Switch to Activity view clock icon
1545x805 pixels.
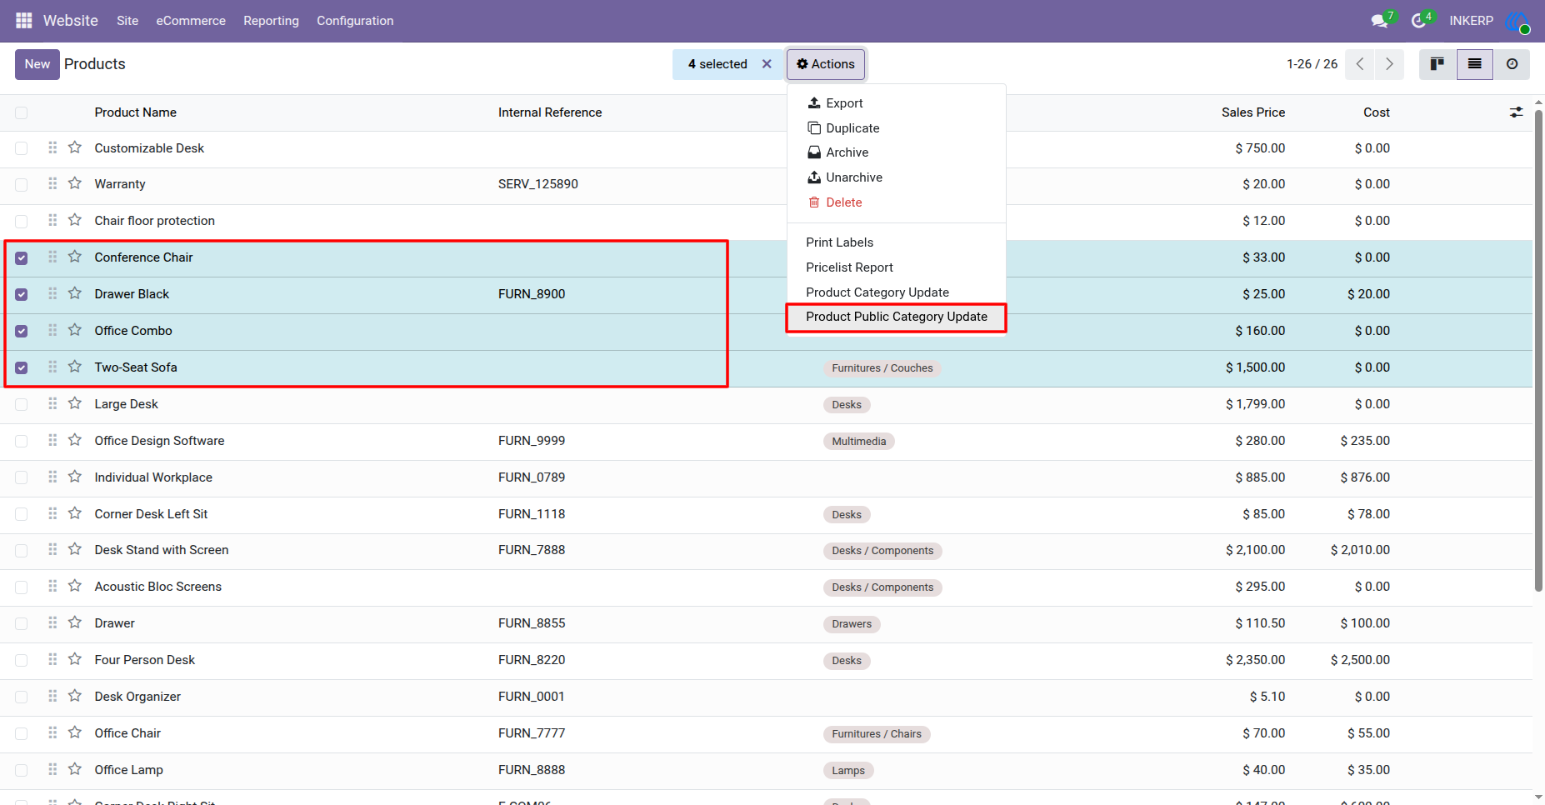[x=1512, y=64]
